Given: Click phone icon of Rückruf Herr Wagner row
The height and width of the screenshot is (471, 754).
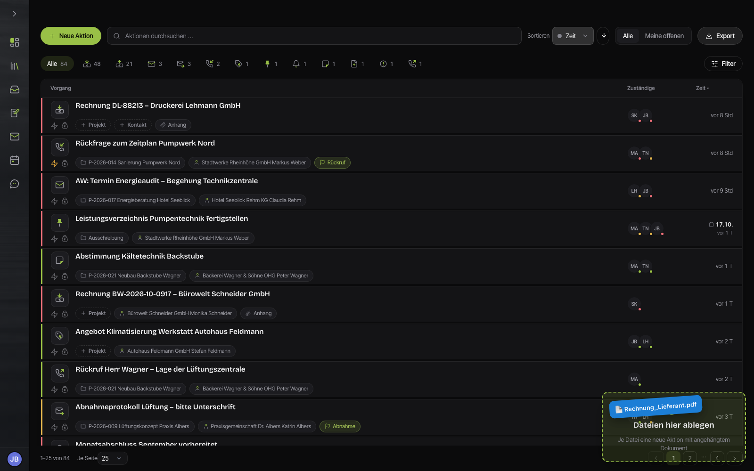Looking at the screenshot, I should (60, 373).
